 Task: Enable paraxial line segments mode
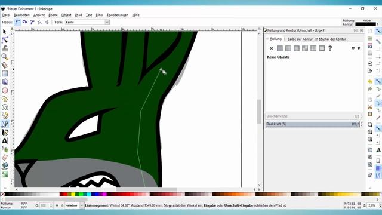[x=47, y=22]
